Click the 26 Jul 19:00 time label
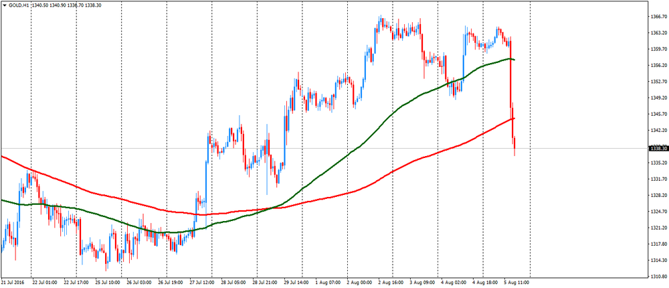The width and height of the screenshot is (669, 288). click(171, 283)
